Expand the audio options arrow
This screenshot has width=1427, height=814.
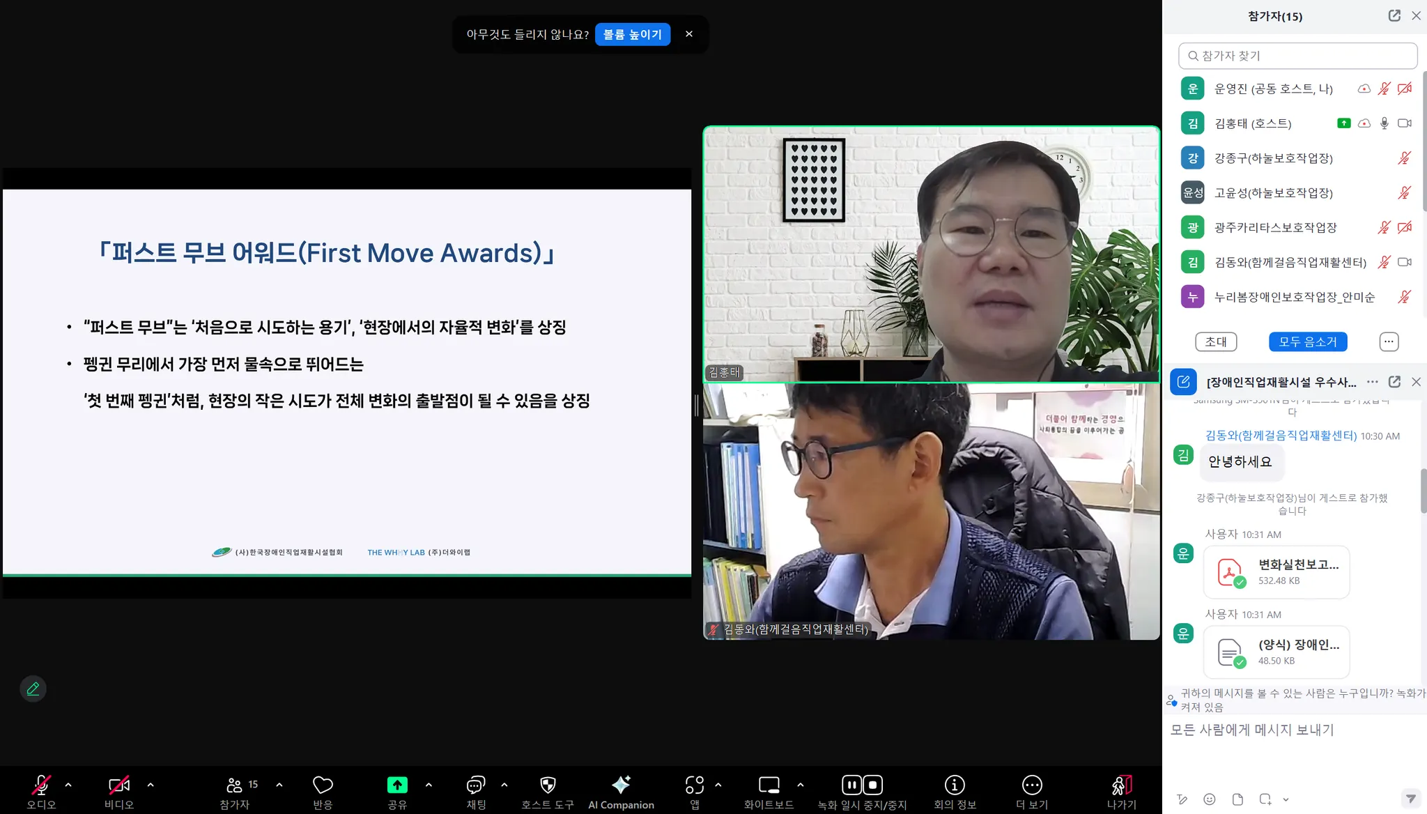click(68, 785)
